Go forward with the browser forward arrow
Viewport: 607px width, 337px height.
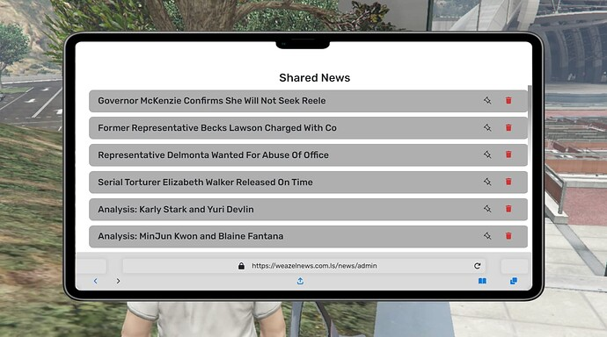[x=118, y=281]
